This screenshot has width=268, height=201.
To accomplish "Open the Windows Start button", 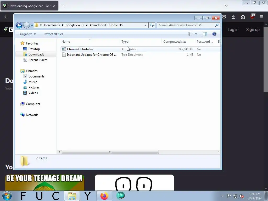I will point(7,196).
